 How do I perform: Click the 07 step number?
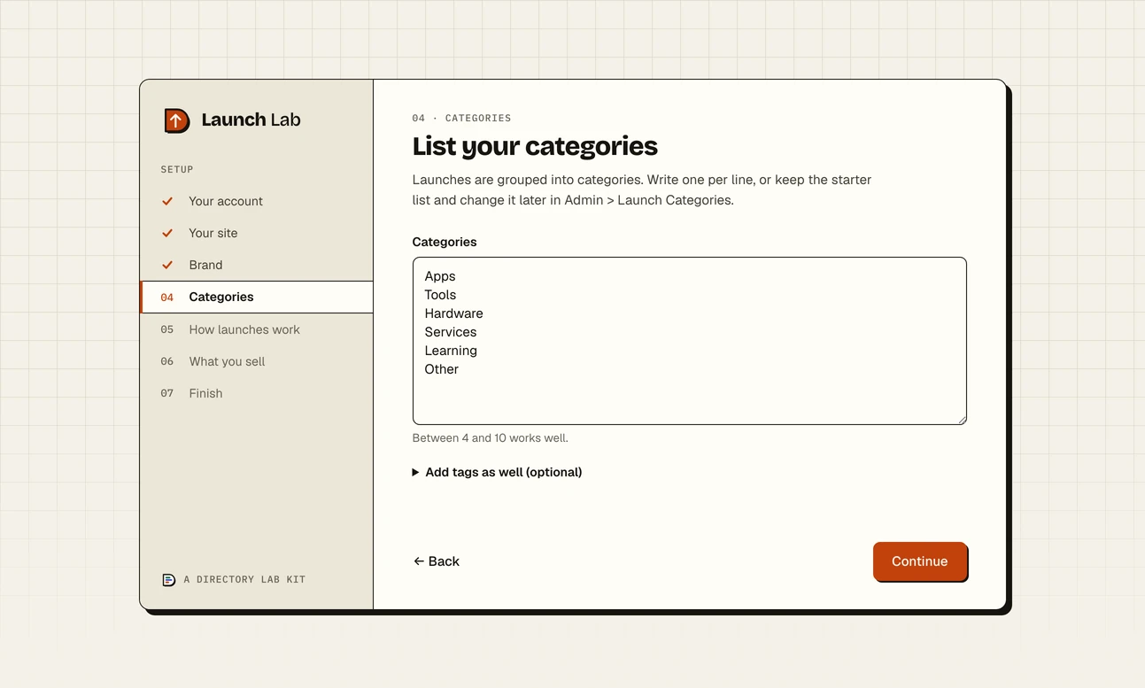coord(167,393)
